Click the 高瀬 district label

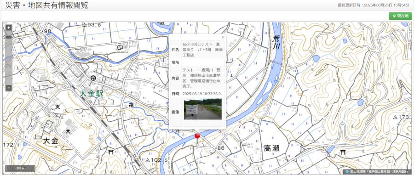pyautogui.click(x=272, y=149)
